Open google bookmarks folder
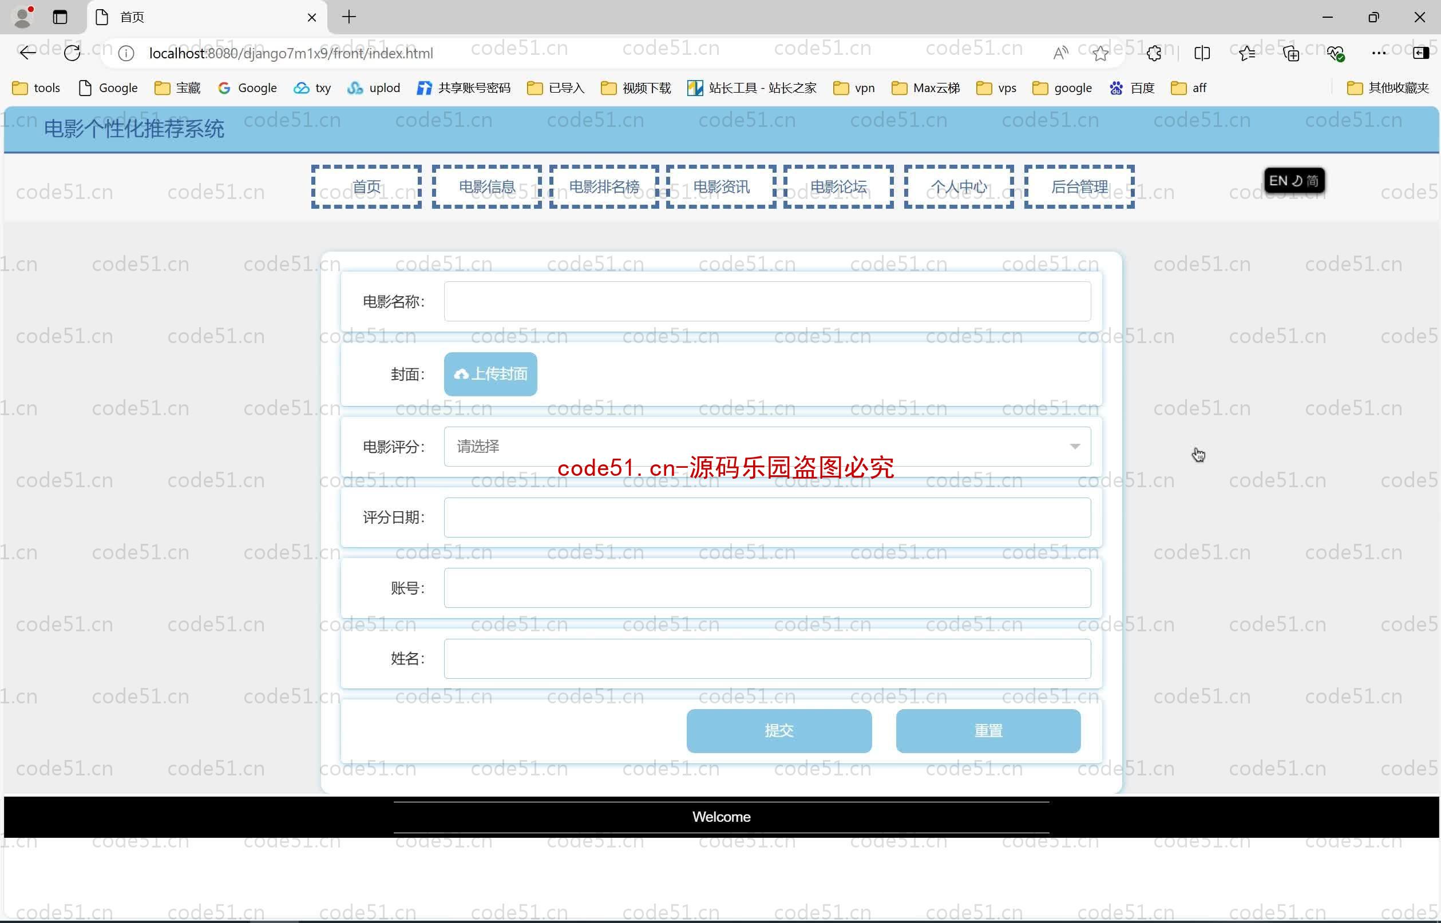 point(1063,88)
